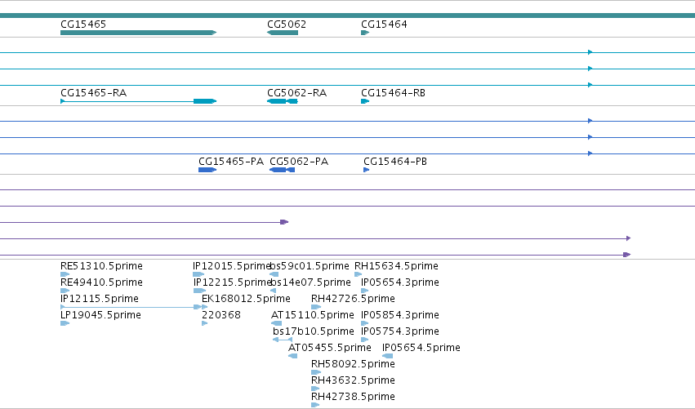
Task: Open EST bs59c01.5prime
Action: tap(310, 266)
